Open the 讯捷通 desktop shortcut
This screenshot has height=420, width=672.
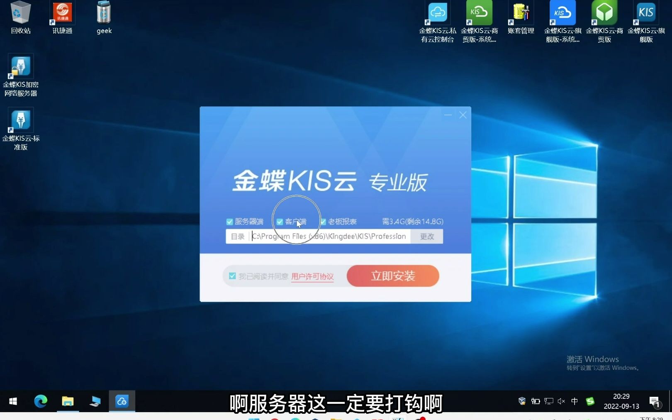[x=62, y=17]
